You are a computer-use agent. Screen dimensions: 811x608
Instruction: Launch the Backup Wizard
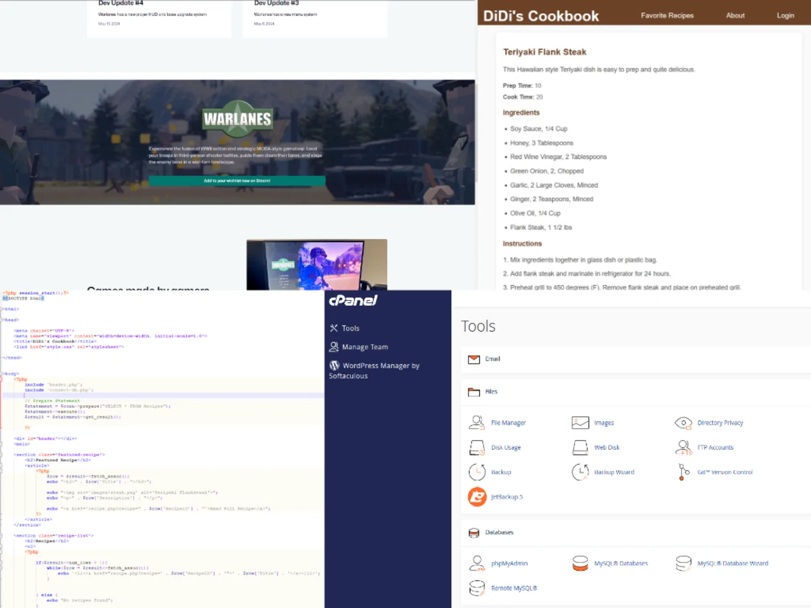[614, 472]
